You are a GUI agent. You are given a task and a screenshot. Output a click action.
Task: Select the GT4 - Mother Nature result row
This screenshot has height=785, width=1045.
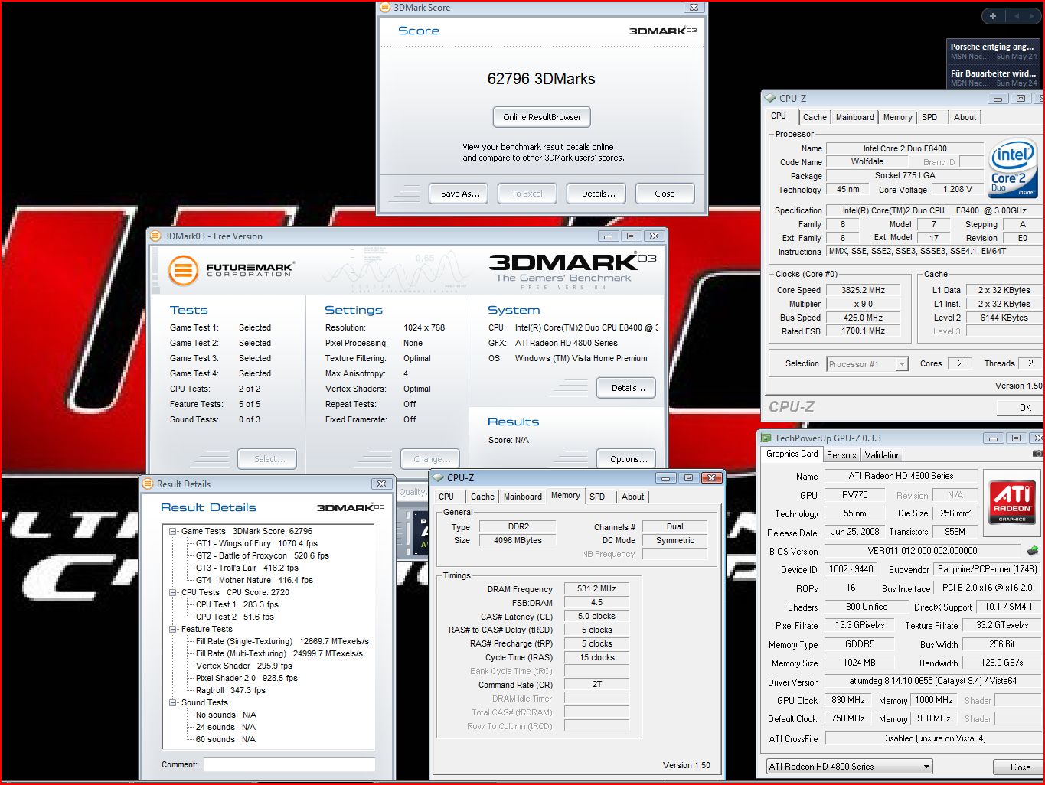tap(254, 580)
